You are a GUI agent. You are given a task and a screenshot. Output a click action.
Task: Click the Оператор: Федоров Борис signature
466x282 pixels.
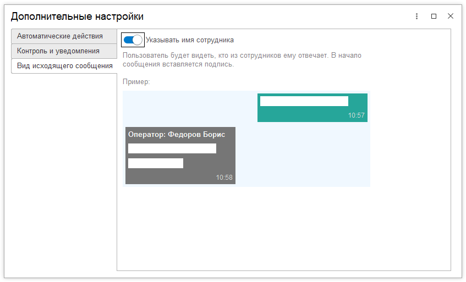(x=176, y=134)
